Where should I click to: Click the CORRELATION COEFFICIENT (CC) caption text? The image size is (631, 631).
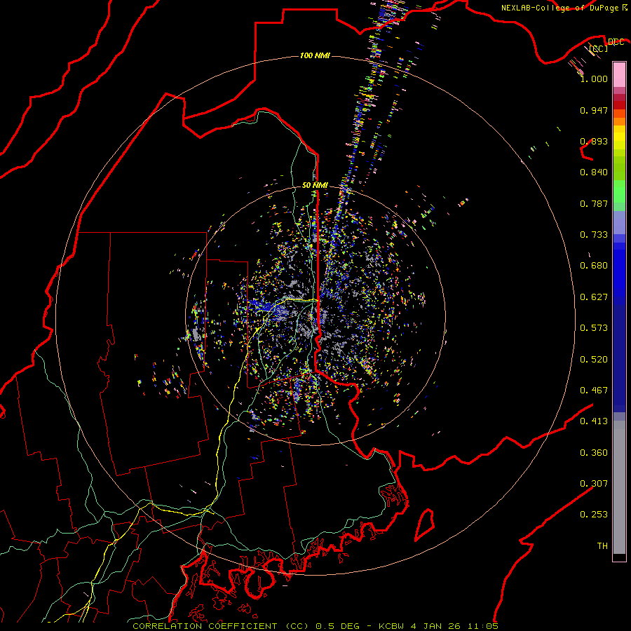tap(221, 626)
